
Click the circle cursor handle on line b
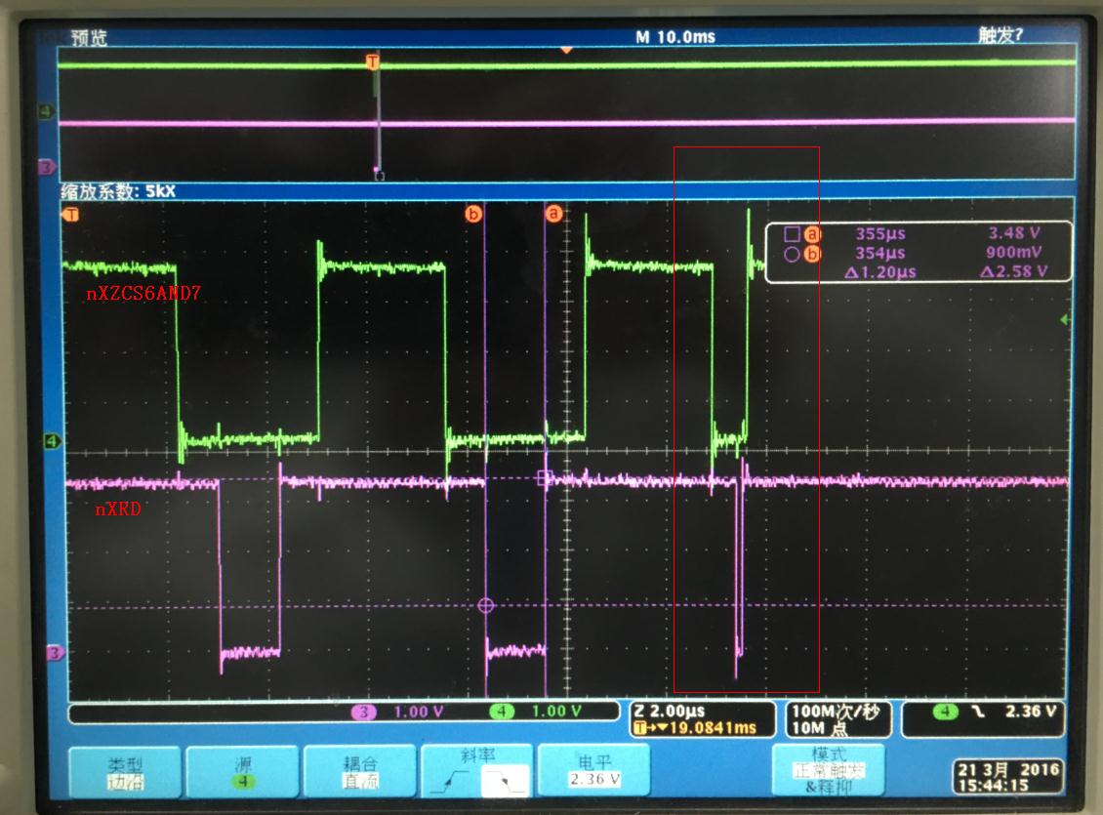[485, 605]
